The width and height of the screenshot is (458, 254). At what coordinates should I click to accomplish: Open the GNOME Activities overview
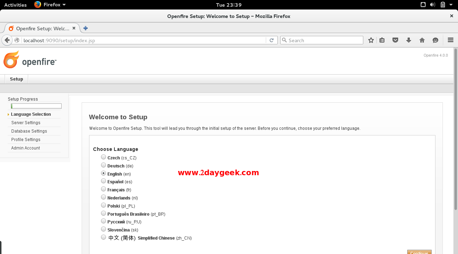pos(15,5)
